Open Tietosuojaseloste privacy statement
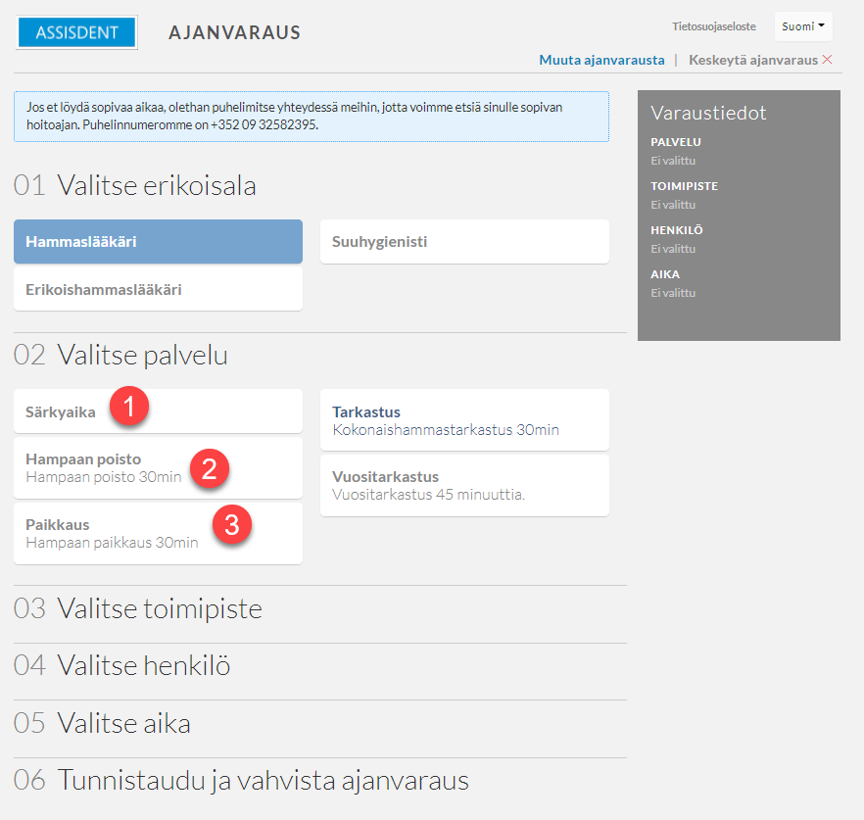The image size is (864, 820). click(x=713, y=26)
